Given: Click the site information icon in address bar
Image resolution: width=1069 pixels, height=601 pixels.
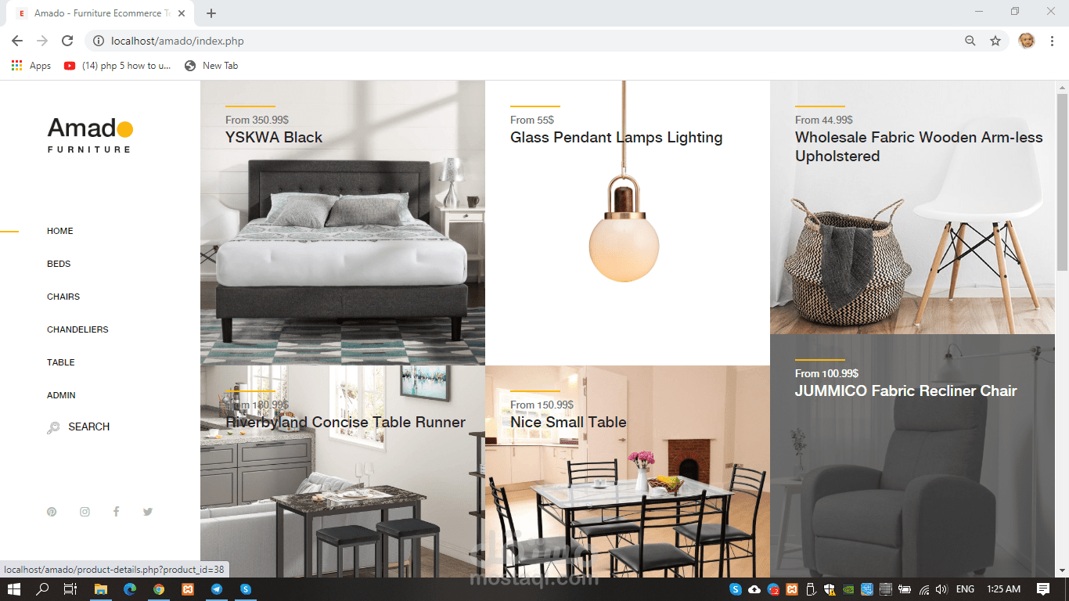Looking at the screenshot, I should click(x=99, y=41).
